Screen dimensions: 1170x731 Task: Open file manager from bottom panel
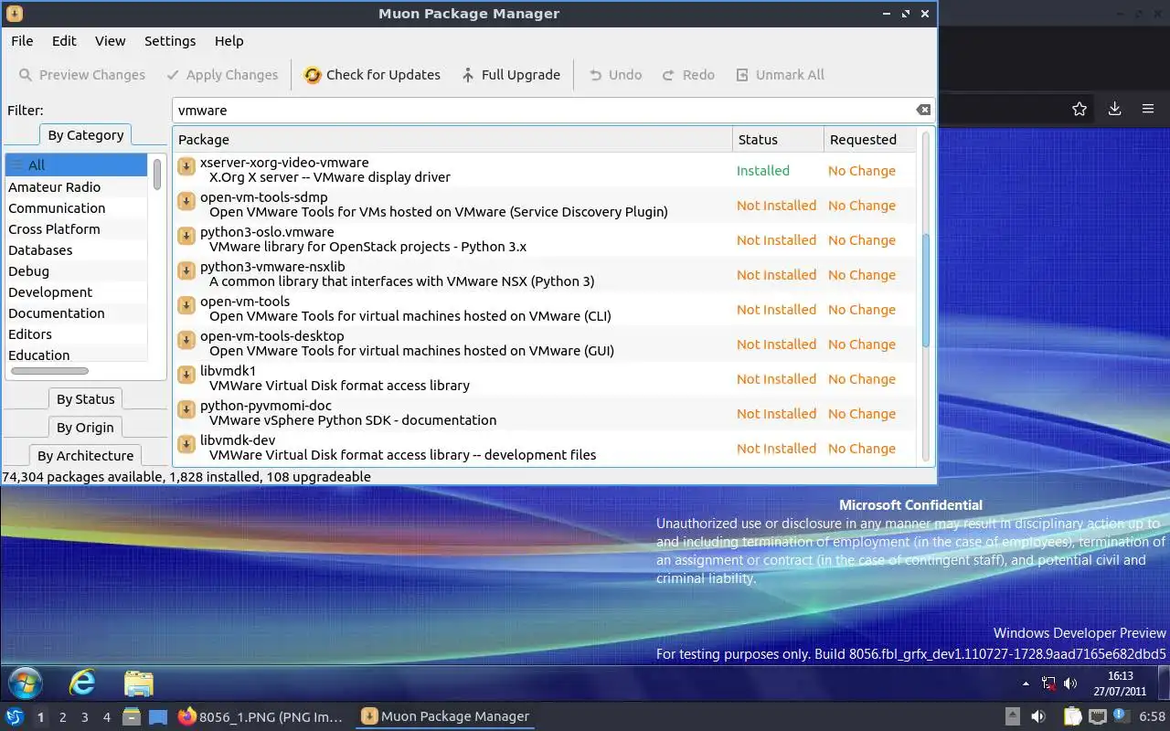[132, 717]
